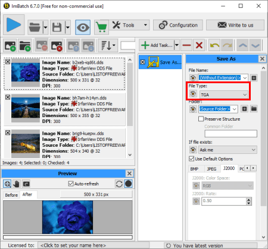Click the Folder parameter eye icon
This screenshot has width=268, height=249.
pyautogui.click(x=193, y=109)
